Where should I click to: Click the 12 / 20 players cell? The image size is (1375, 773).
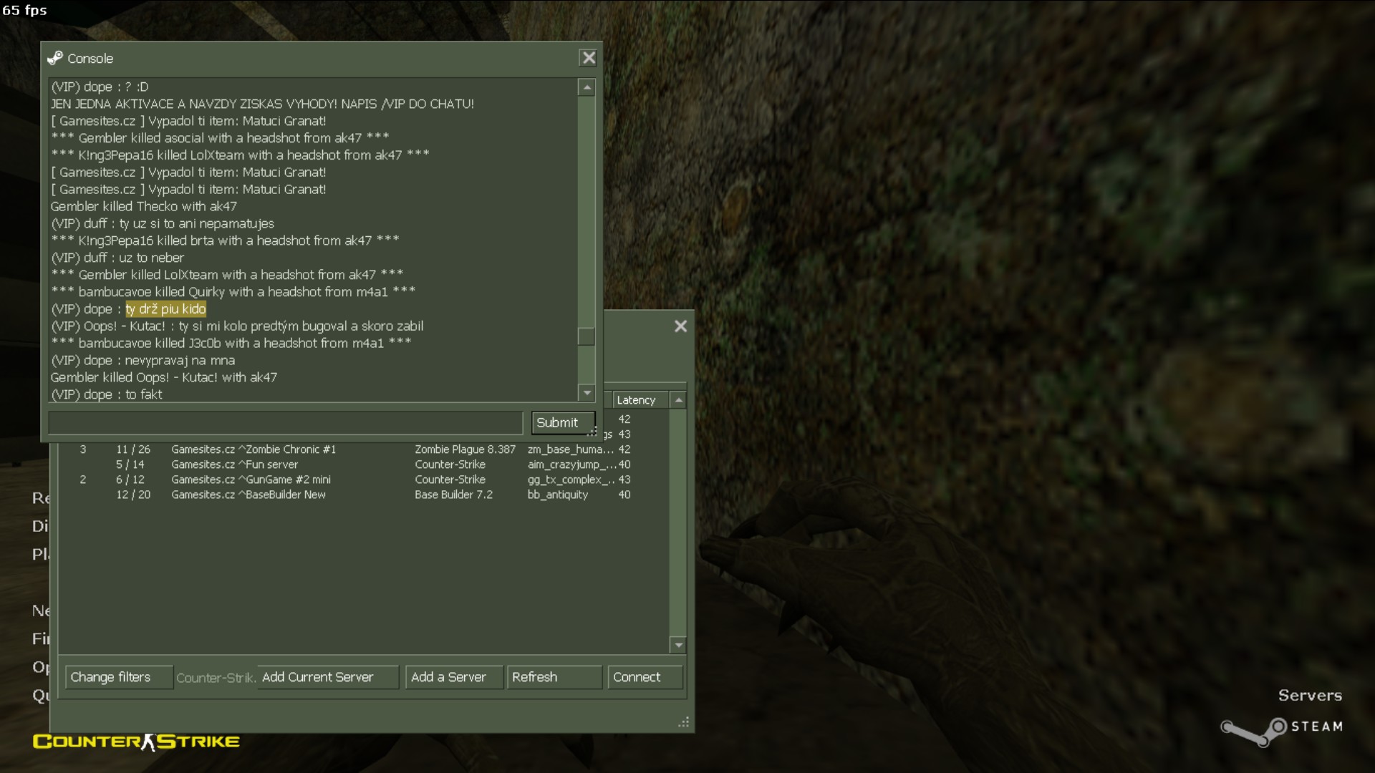click(133, 495)
